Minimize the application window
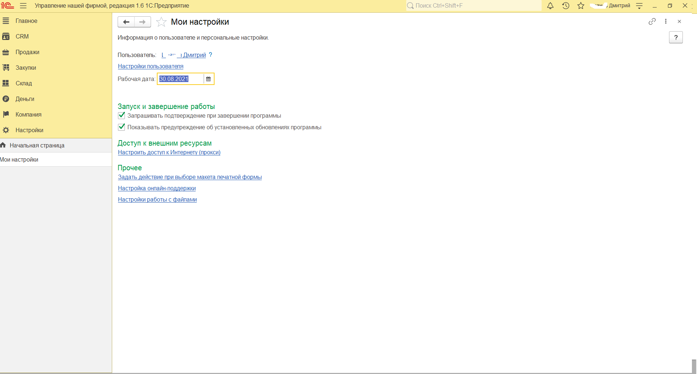This screenshot has width=697, height=374. tap(655, 6)
